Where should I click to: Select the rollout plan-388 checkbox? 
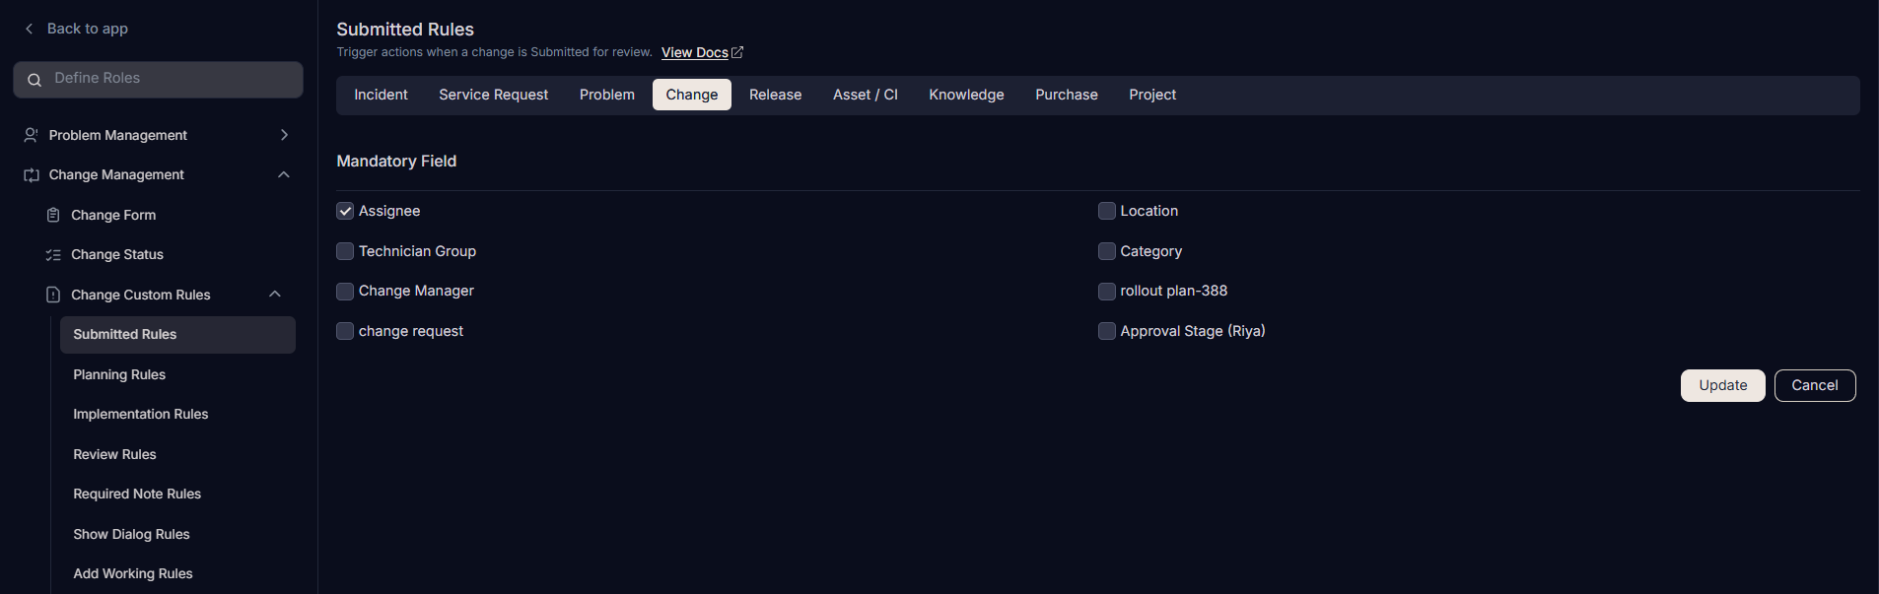pyautogui.click(x=1107, y=292)
